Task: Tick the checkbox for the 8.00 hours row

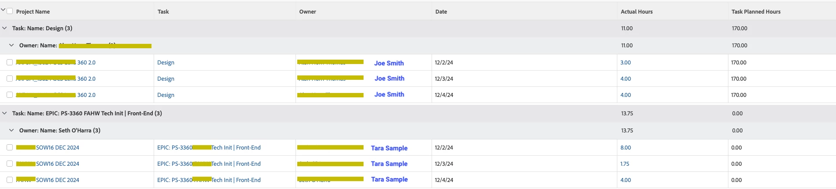Action: tap(10, 147)
